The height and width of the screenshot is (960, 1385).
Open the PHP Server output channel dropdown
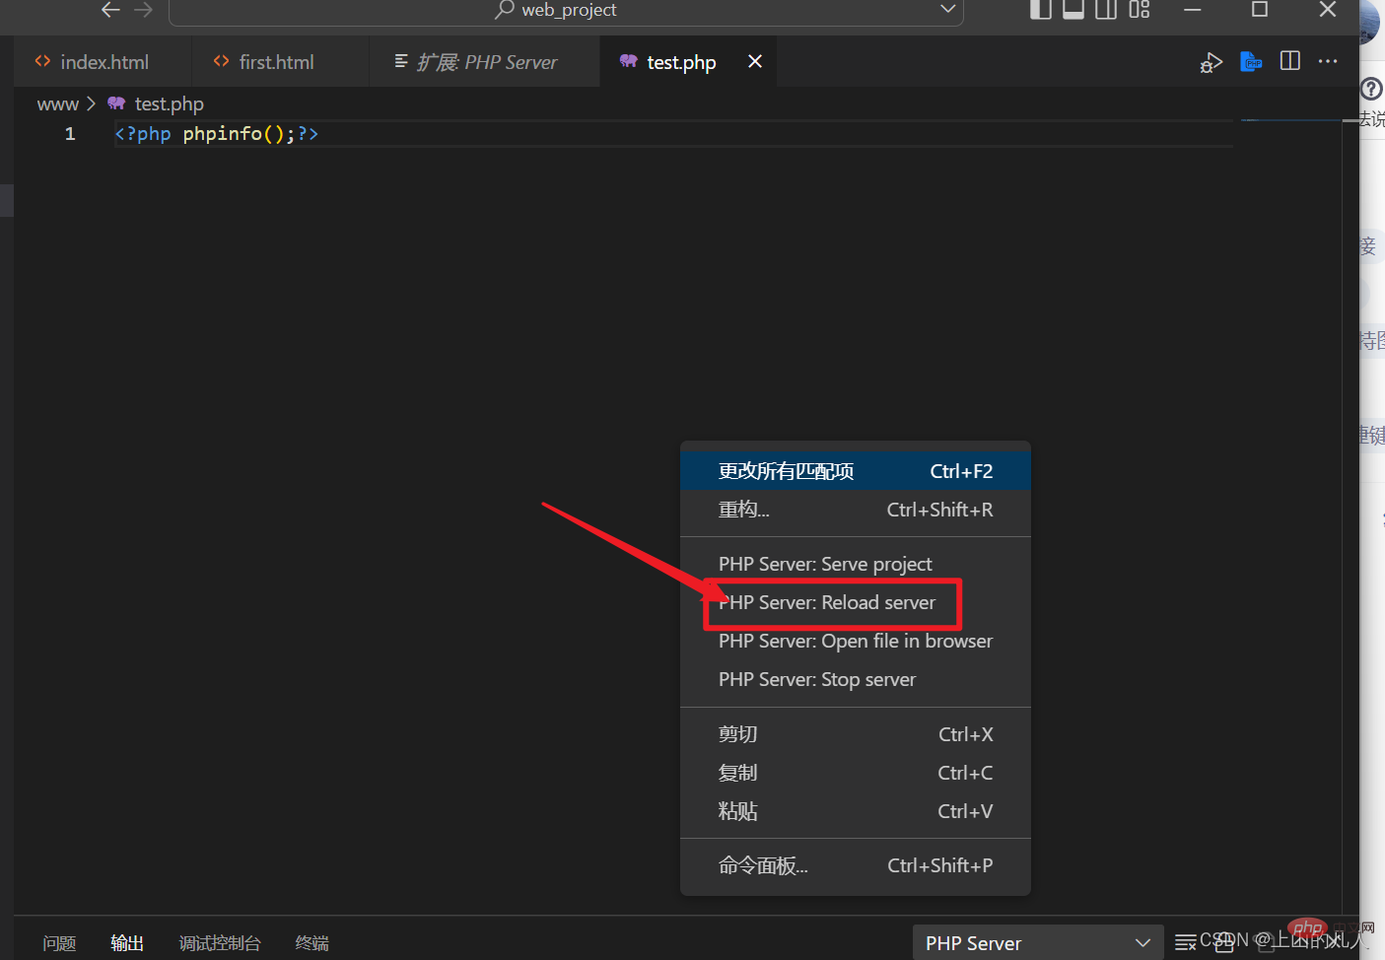tap(1037, 943)
